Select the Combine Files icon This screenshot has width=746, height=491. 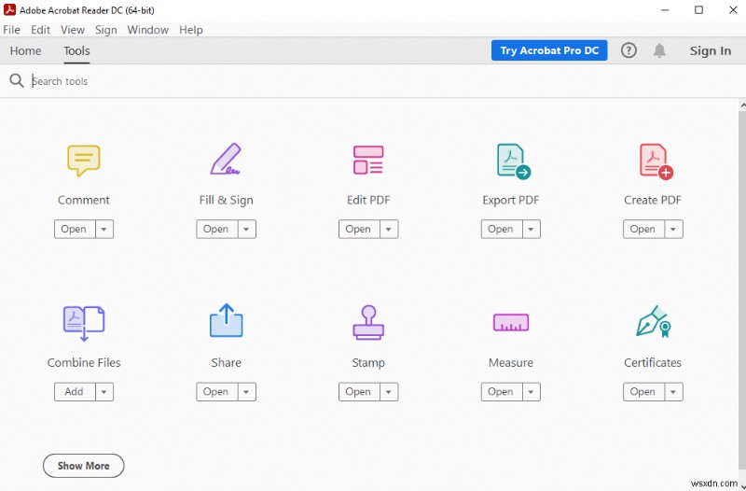pyautogui.click(x=84, y=323)
